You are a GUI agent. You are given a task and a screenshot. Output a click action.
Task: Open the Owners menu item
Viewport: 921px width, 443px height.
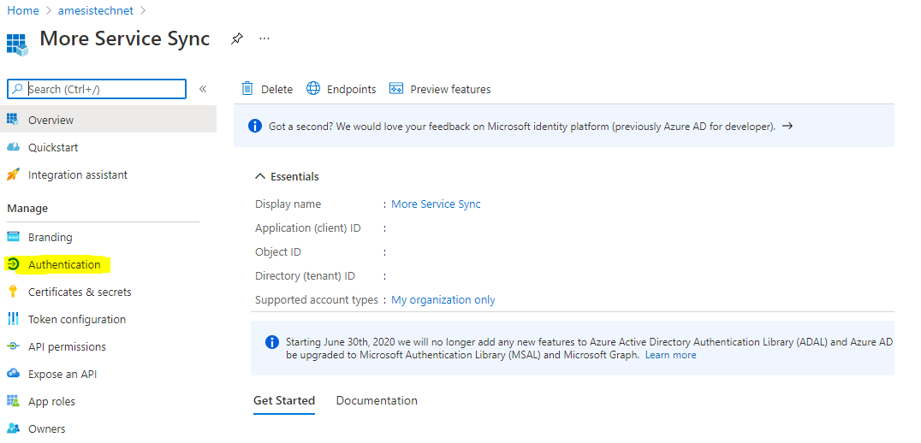(x=108, y=428)
